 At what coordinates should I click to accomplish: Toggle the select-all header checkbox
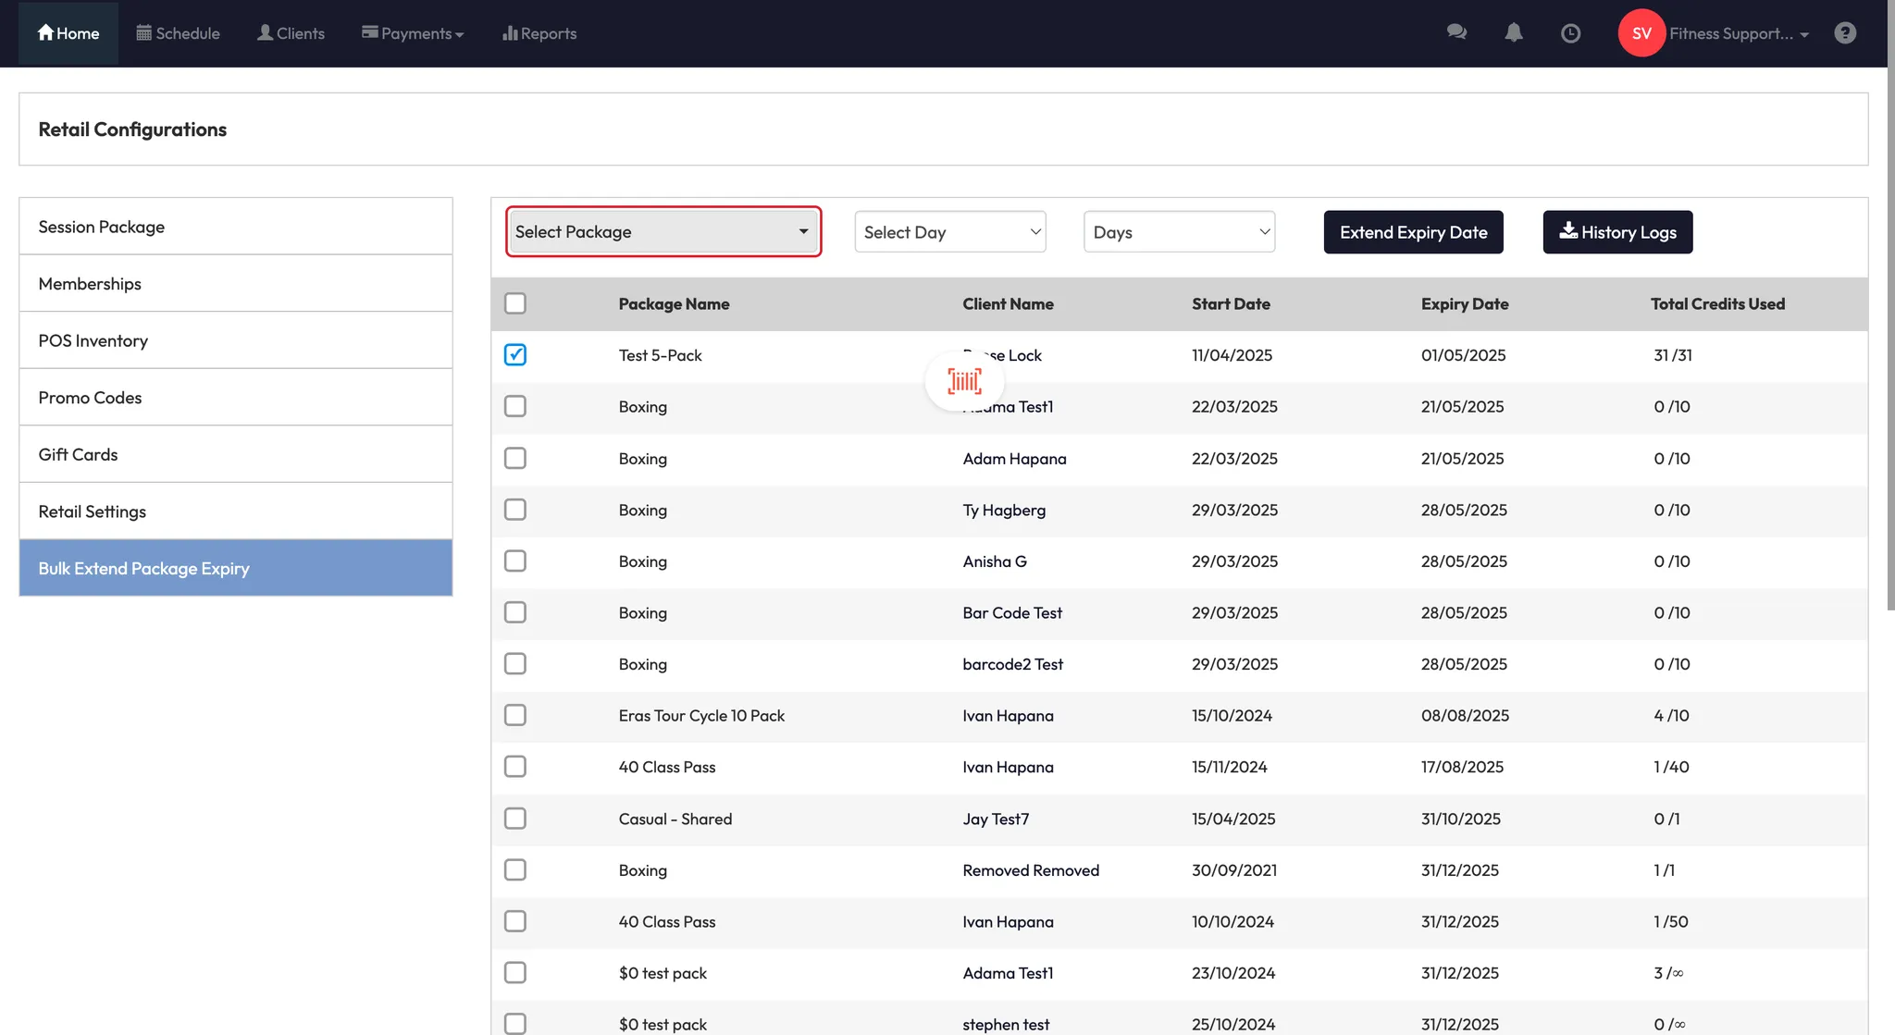[515, 303]
